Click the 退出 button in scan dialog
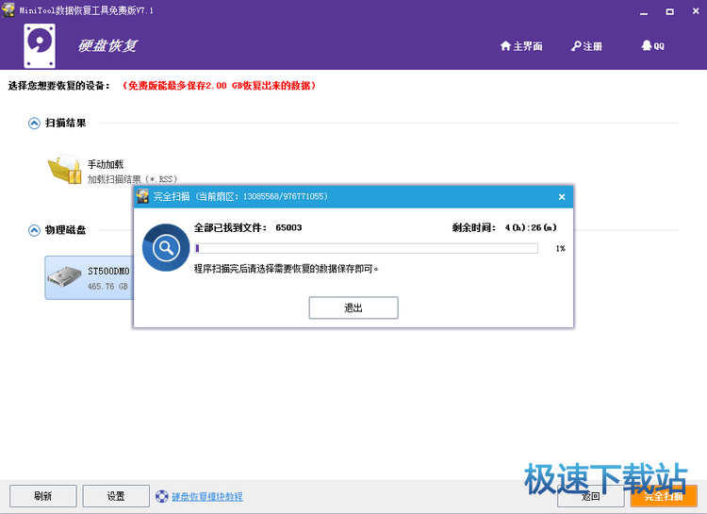Image resolution: width=707 pixels, height=514 pixels. tap(353, 307)
